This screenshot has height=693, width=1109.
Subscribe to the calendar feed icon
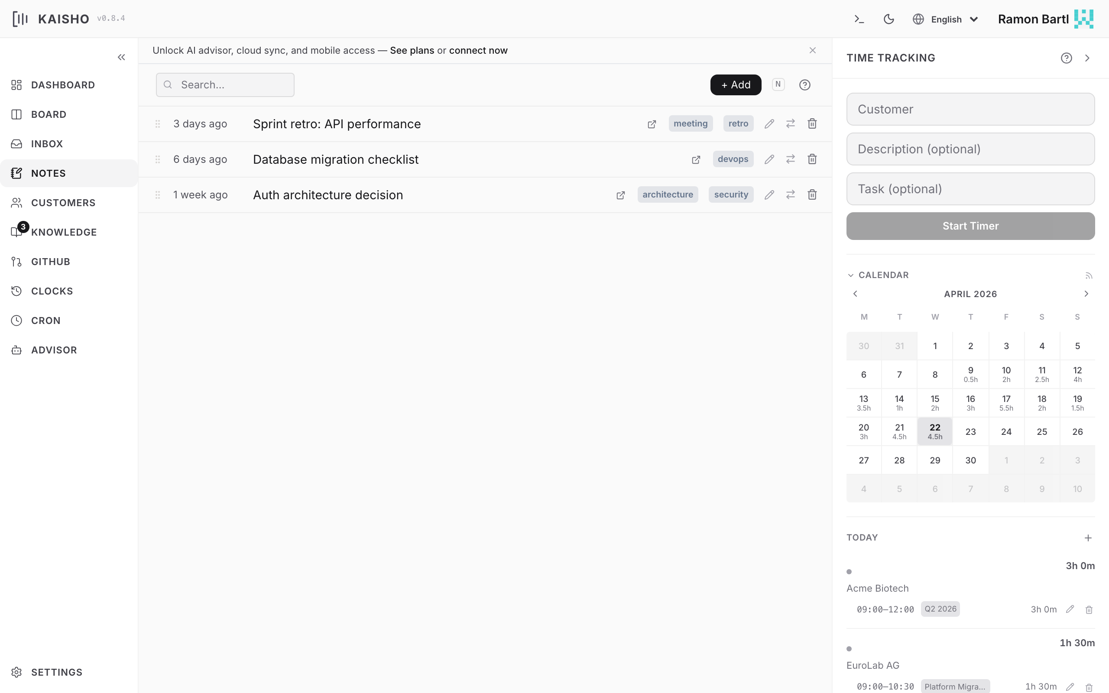[x=1089, y=275]
